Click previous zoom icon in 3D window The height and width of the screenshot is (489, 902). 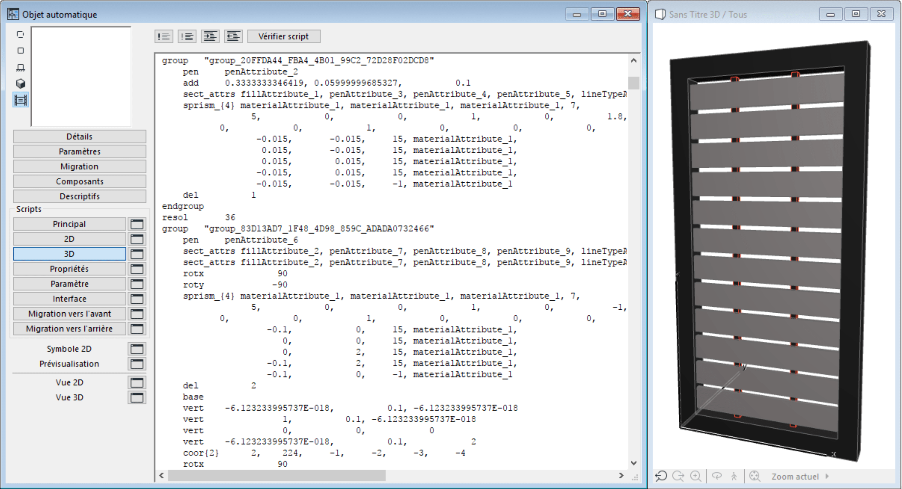point(661,476)
